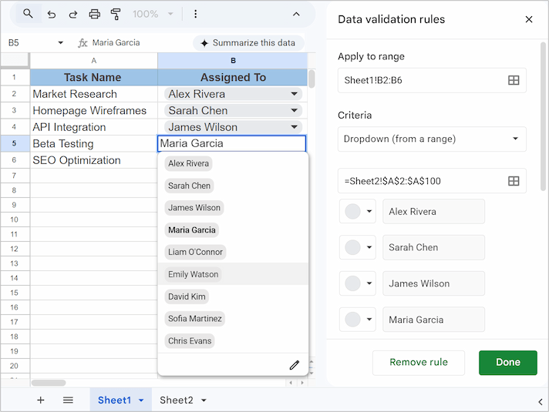The image size is (549, 412).
Task: Select the Task Name header cell
Action: [x=94, y=77]
